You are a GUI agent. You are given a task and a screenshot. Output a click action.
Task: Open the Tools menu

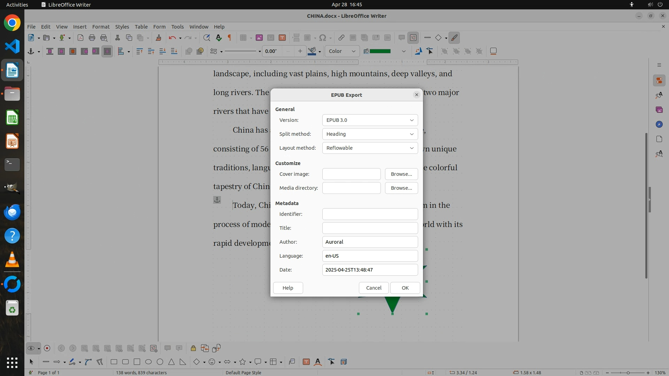[177, 26]
